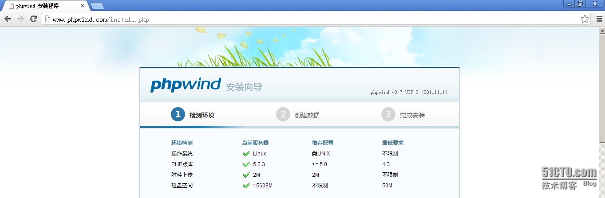Click the PHP版本 row label
This screenshot has height=198, width=605.
[182, 164]
